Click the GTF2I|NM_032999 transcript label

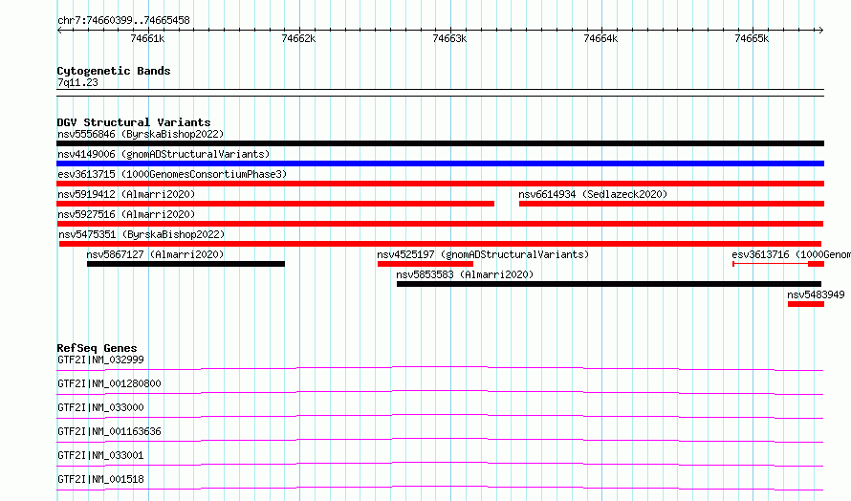click(x=100, y=359)
